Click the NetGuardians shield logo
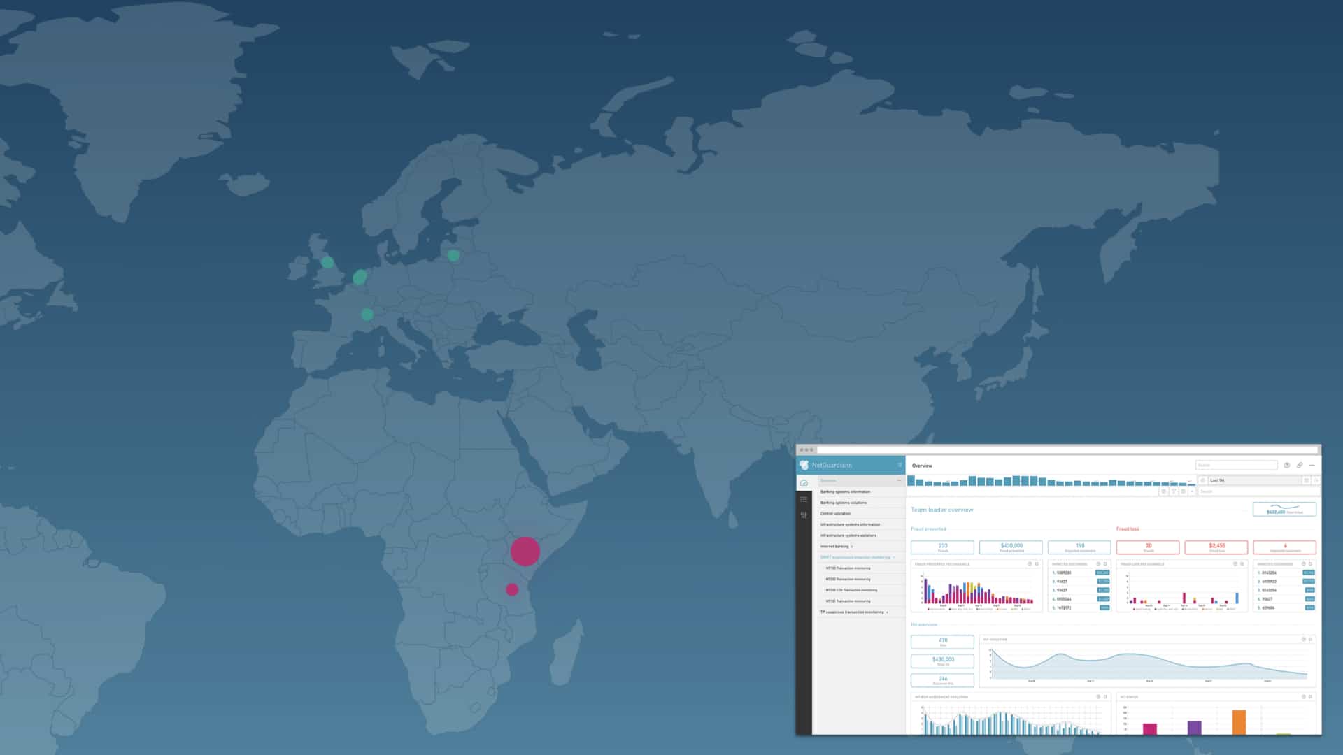Screen dimensions: 1343x755 tap(804, 465)
